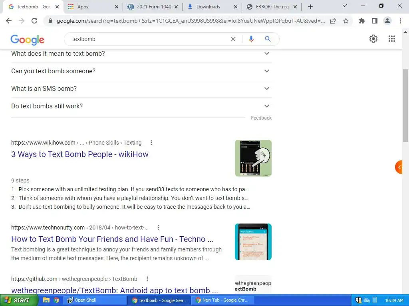Image resolution: width=409 pixels, height=306 pixels.
Task: Open wethegreenpeople/TextBomb GitHub link
Action: click(115, 290)
